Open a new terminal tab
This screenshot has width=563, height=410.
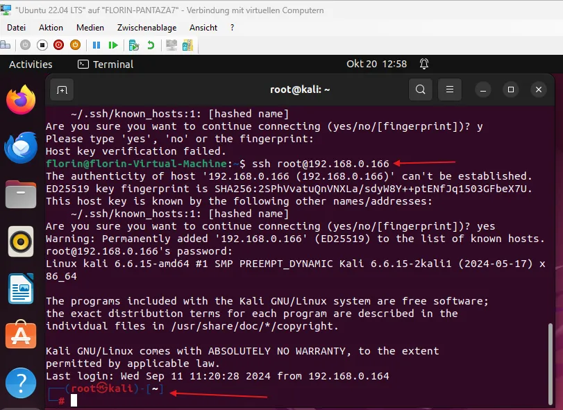pyautogui.click(x=62, y=89)
